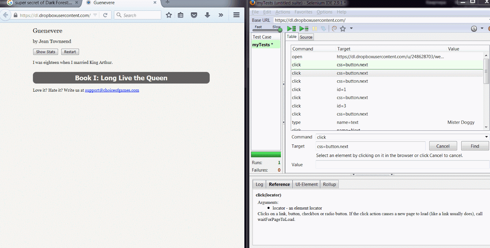This screenshot has width=490, height=248.
Task: Select the 'click id=1' command row
Action: click(x=387, y=89)
